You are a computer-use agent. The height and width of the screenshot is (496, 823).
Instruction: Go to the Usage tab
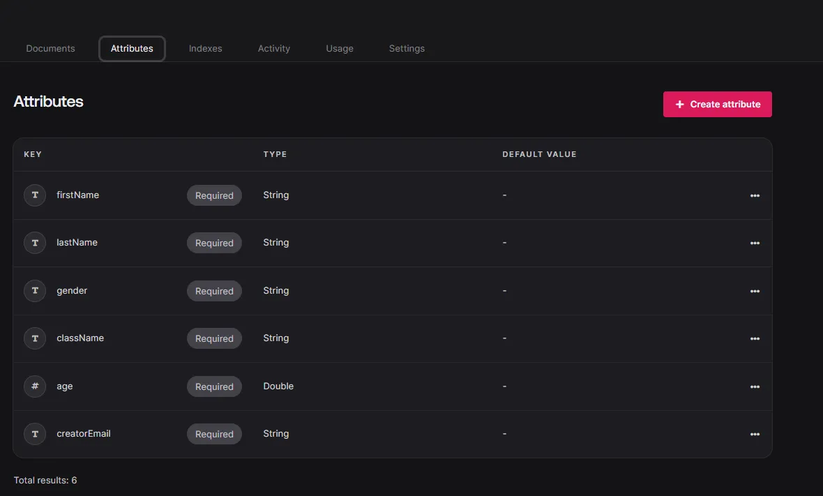pos(340,49)
